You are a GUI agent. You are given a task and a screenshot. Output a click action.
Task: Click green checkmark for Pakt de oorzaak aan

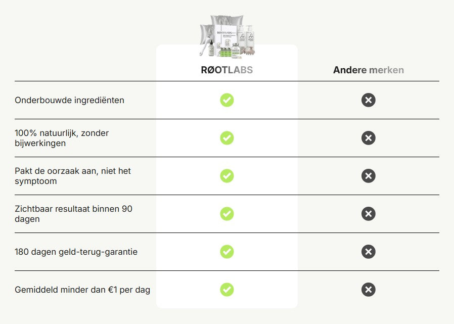pyautogui.click(x=227, y=176)
